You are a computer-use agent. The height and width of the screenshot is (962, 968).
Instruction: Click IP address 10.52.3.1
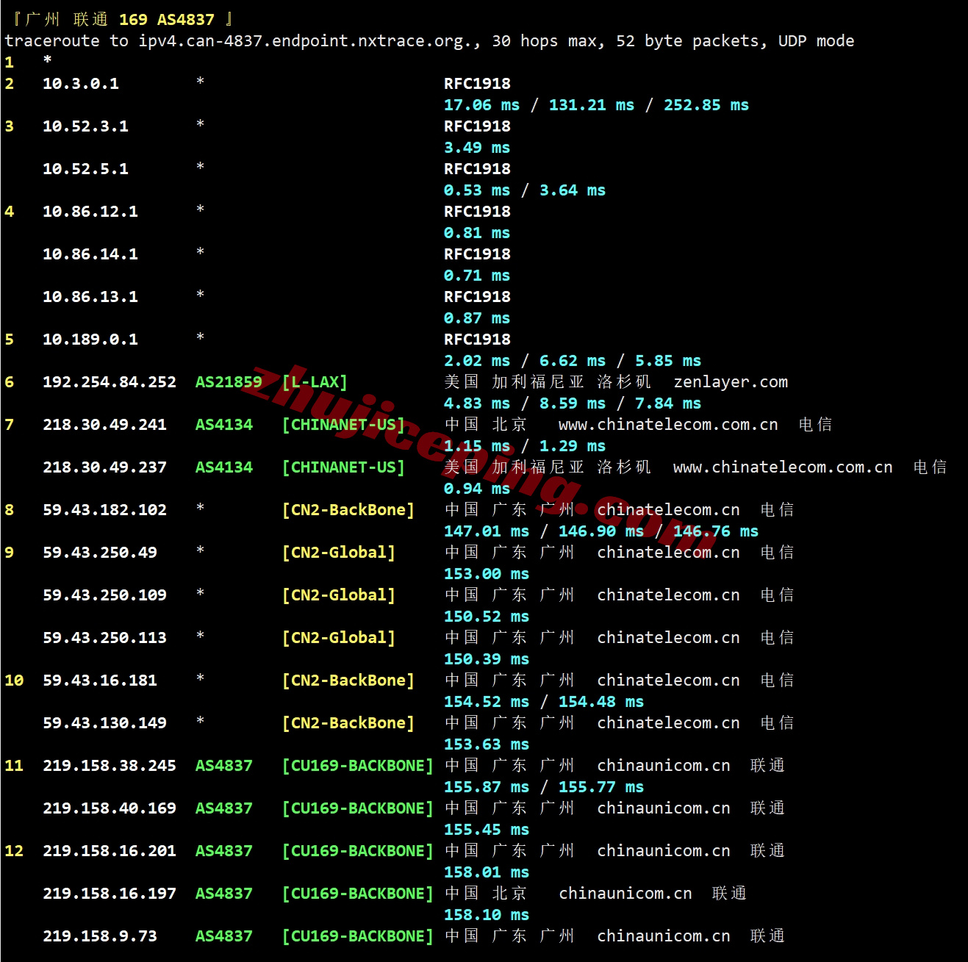85,126
